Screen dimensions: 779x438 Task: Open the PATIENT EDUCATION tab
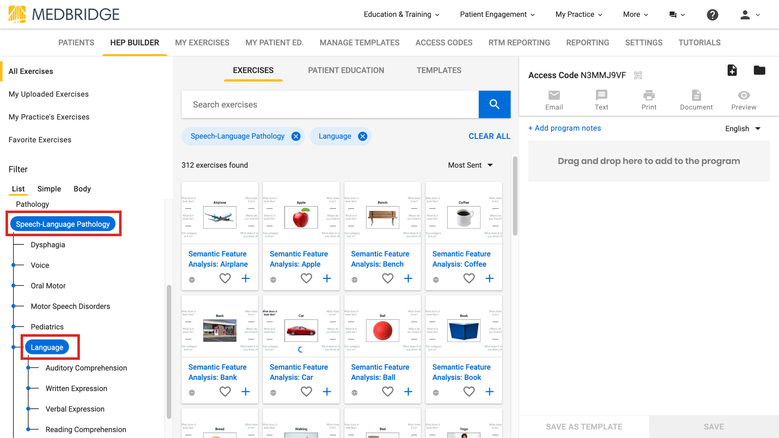coord(346,70)
